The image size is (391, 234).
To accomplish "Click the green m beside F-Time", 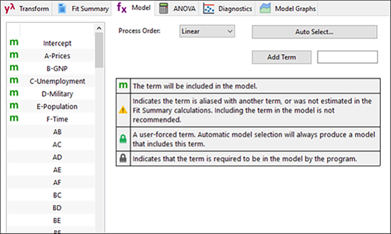I will pos(14,118).
